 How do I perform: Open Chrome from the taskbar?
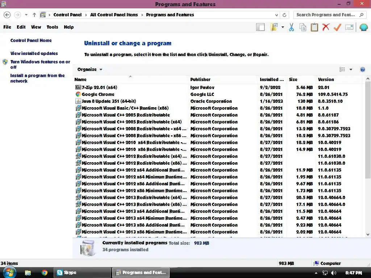click(x=44, y=273)
